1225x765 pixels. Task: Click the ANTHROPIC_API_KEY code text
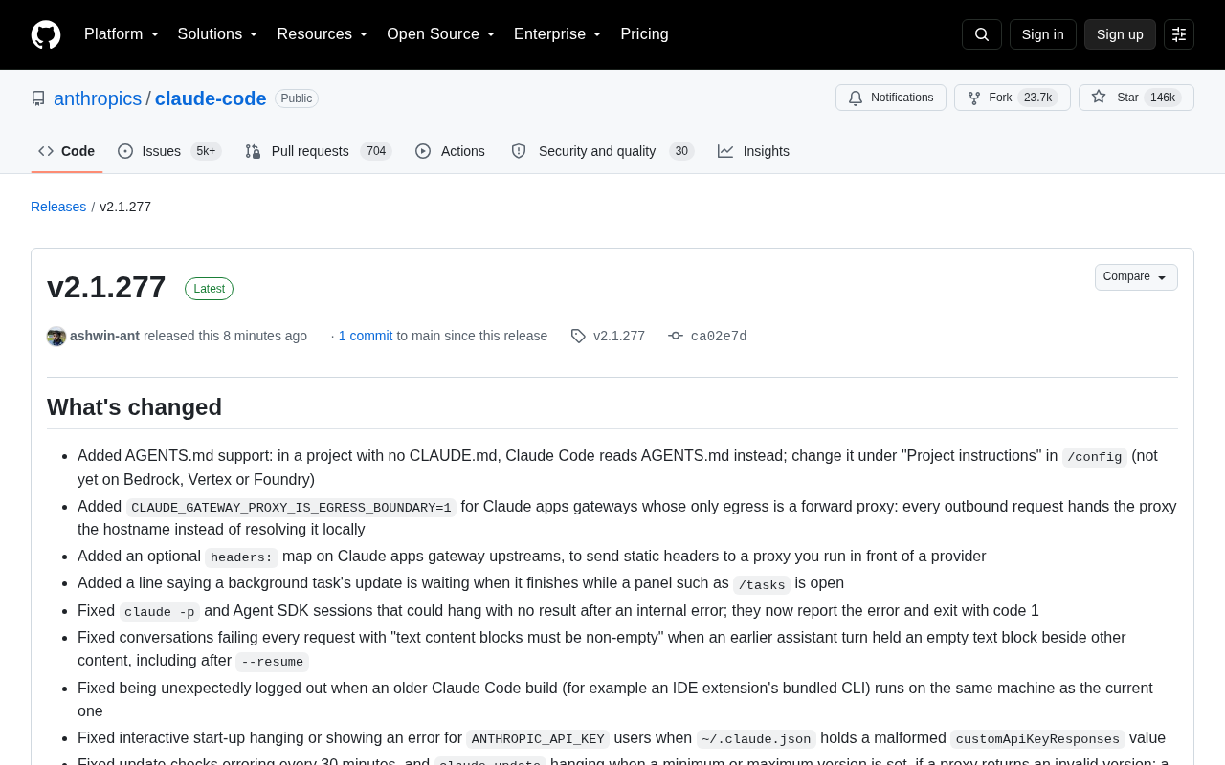[x=538, y=739]
